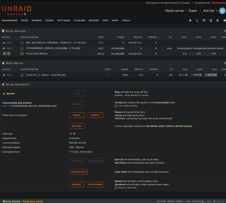Click the CLEAR STATS button
Image resolution: width=226 pixels, height=203 pixels.
[78, 172]
